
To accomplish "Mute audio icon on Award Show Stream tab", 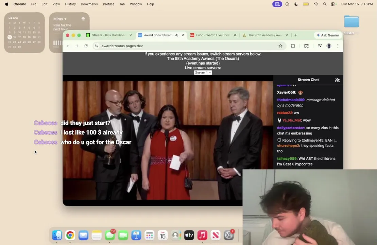I will [177, 35].
